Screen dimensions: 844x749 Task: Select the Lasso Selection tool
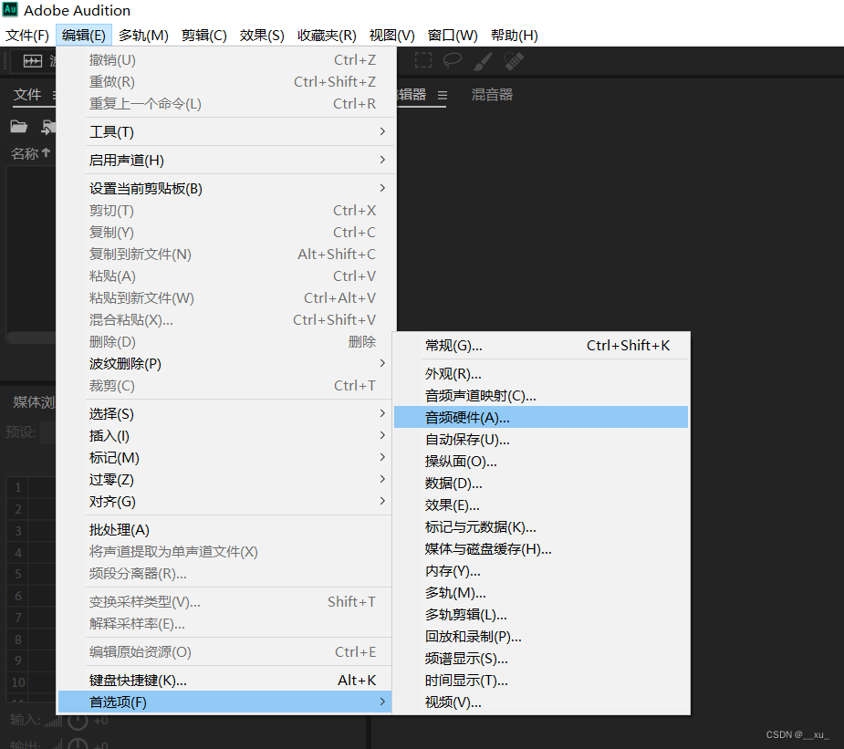point(453,60)
